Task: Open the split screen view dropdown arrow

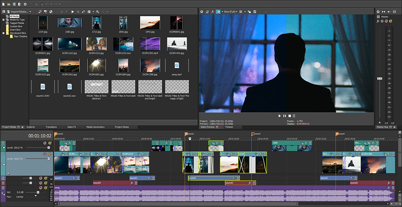Action: pos(222,12)
